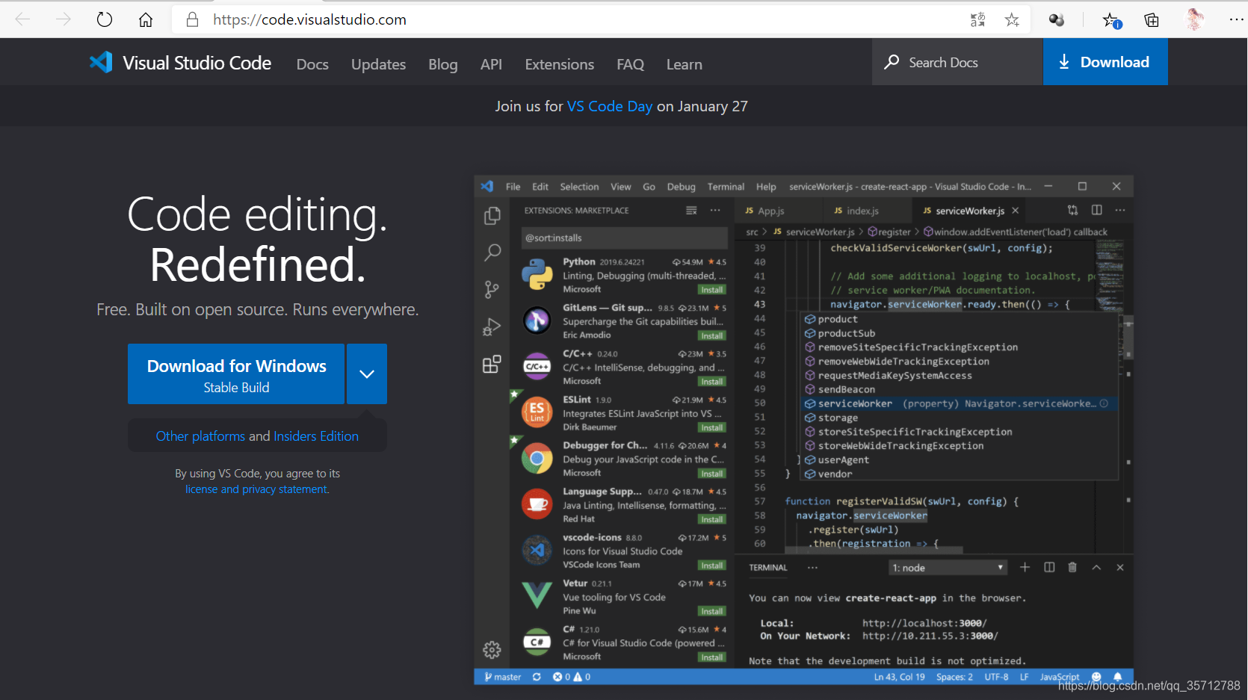Open Source Control icon in activity bar
The image size is (1248, 700).
[492, 290]
